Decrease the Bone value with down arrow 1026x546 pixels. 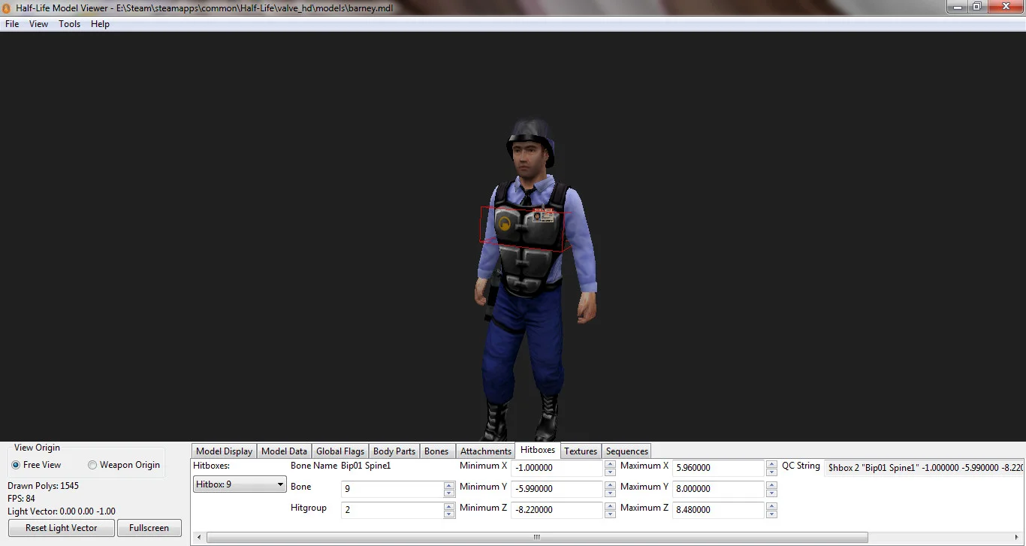click(x=449, y=493)
